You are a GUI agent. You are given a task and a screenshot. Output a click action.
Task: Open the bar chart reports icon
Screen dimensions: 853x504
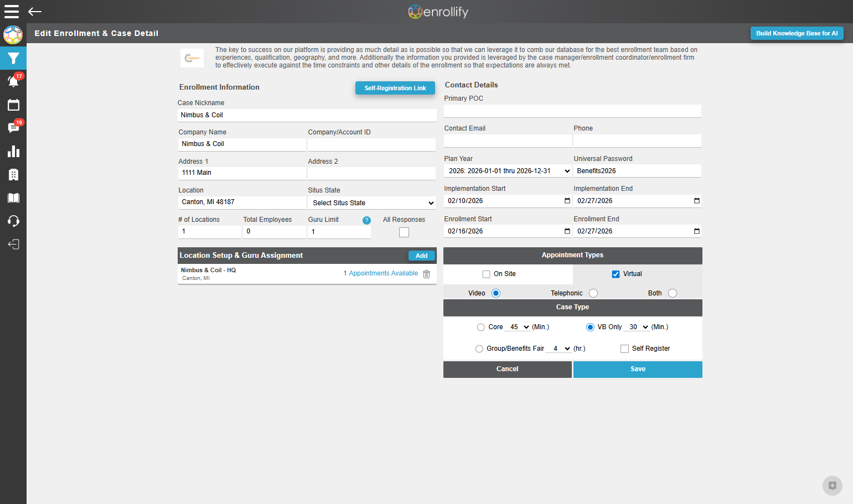coord(13,152)
